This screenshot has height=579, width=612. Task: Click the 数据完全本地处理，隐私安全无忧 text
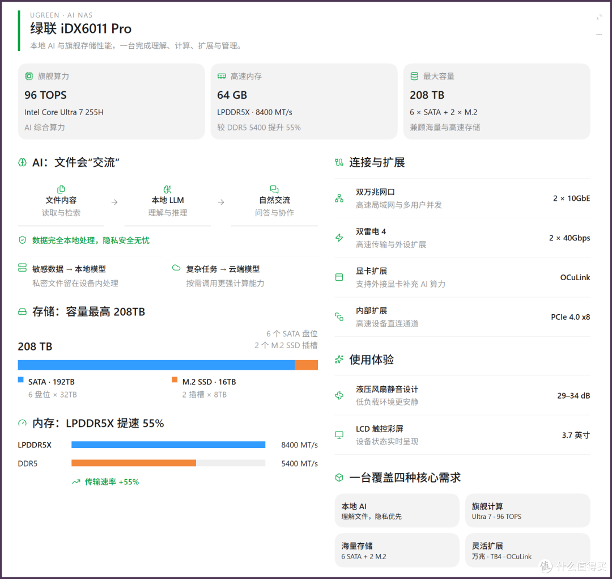[91, 240]
